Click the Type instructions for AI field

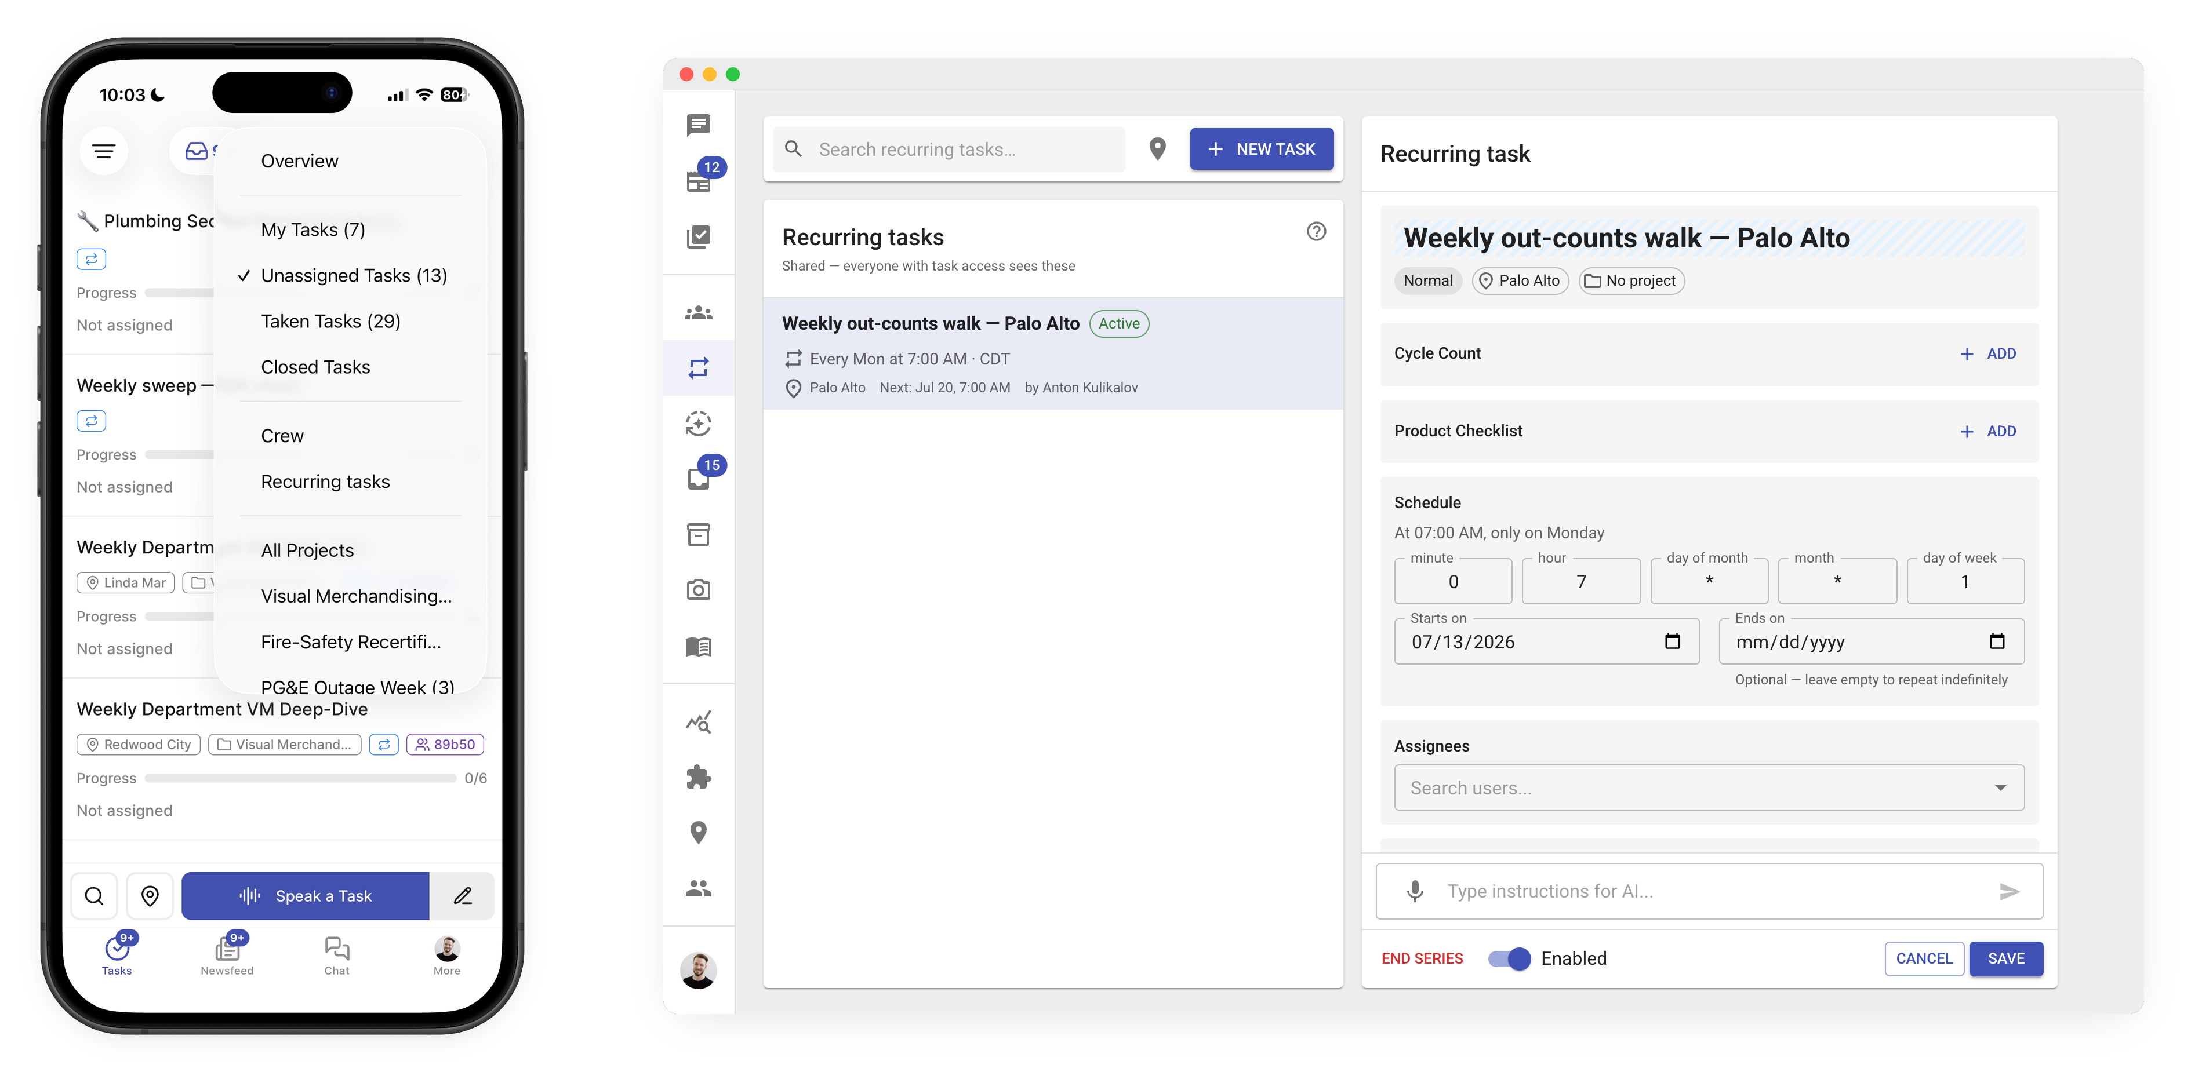[x=1710, y=891]
